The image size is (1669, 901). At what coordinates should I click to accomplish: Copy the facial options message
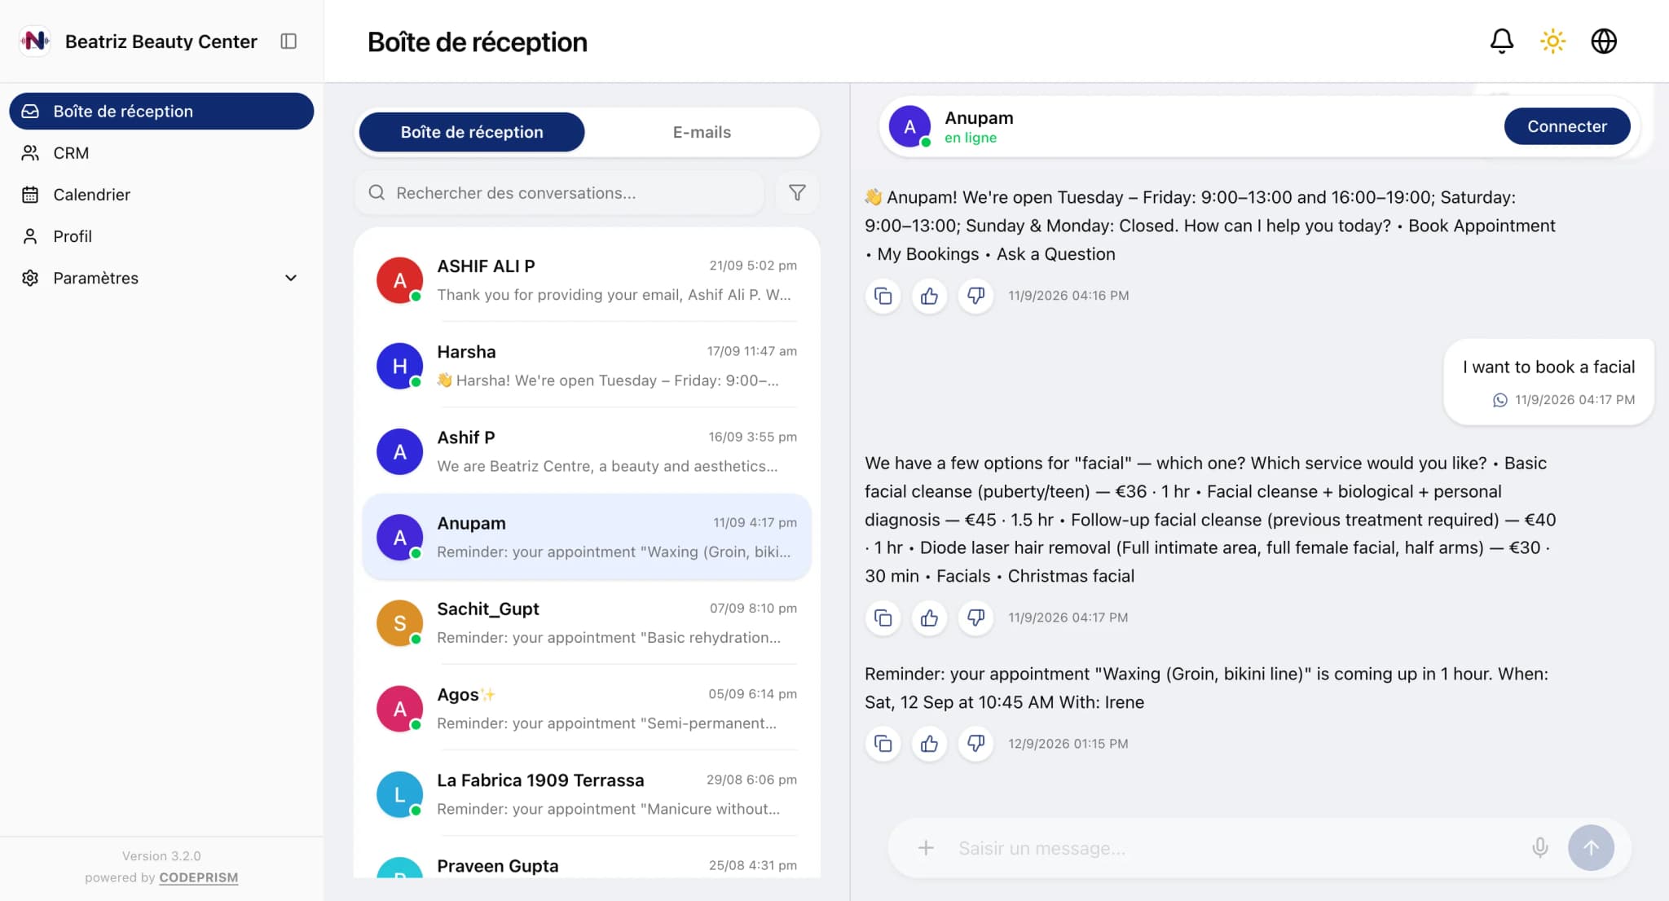[883, 618]
